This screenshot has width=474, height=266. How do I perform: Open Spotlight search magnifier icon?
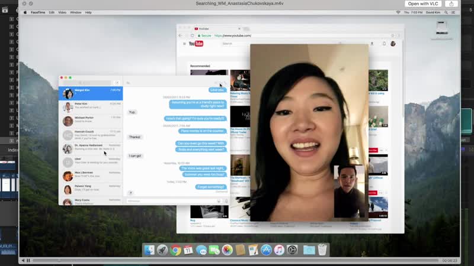(446, 12)
